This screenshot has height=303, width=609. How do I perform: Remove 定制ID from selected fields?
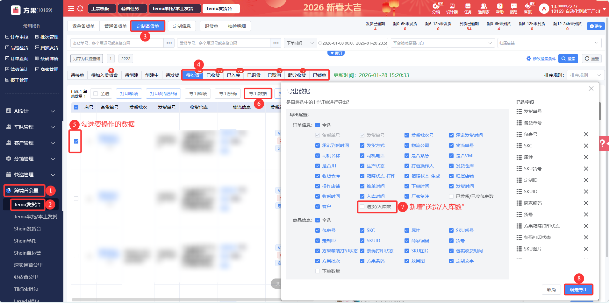(586, 180)
